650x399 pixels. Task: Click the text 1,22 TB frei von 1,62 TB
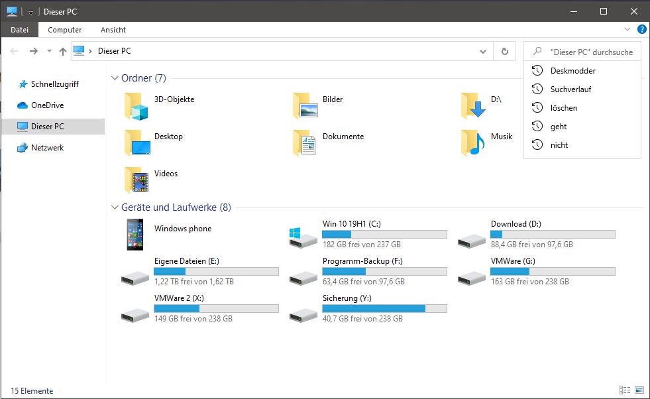click(194, 282)
